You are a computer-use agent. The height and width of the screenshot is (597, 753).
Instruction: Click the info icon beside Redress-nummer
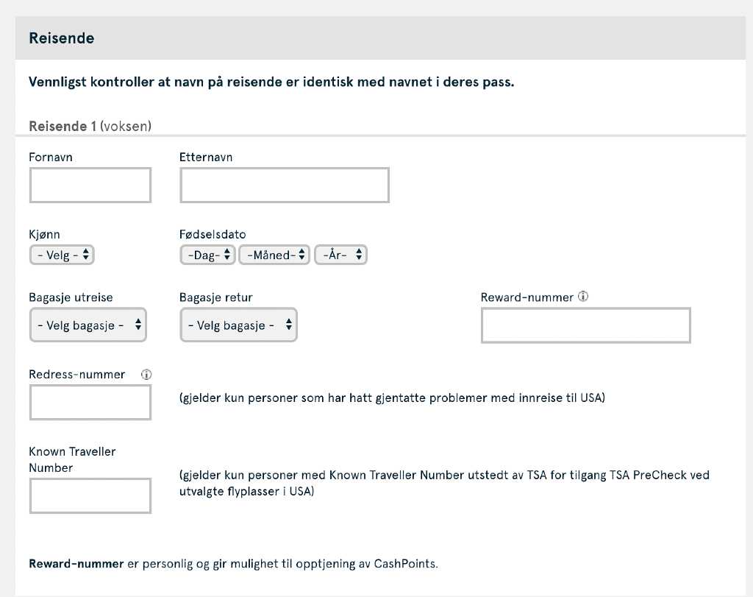[x=146, y=375]
